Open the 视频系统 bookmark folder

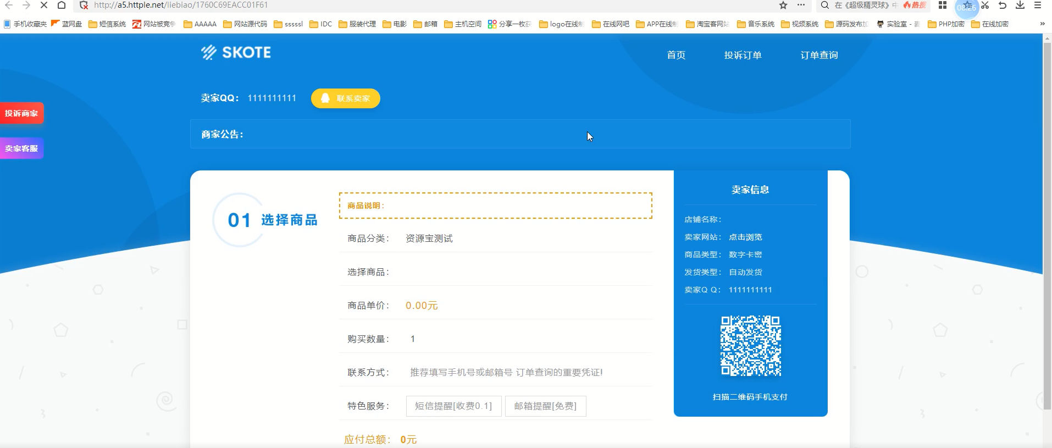[x=800, y=24]
